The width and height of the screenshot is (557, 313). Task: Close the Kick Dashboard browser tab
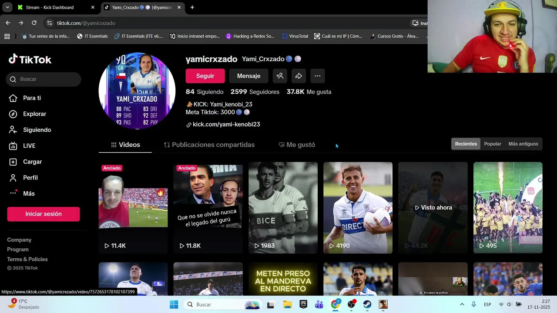[93, 7]
